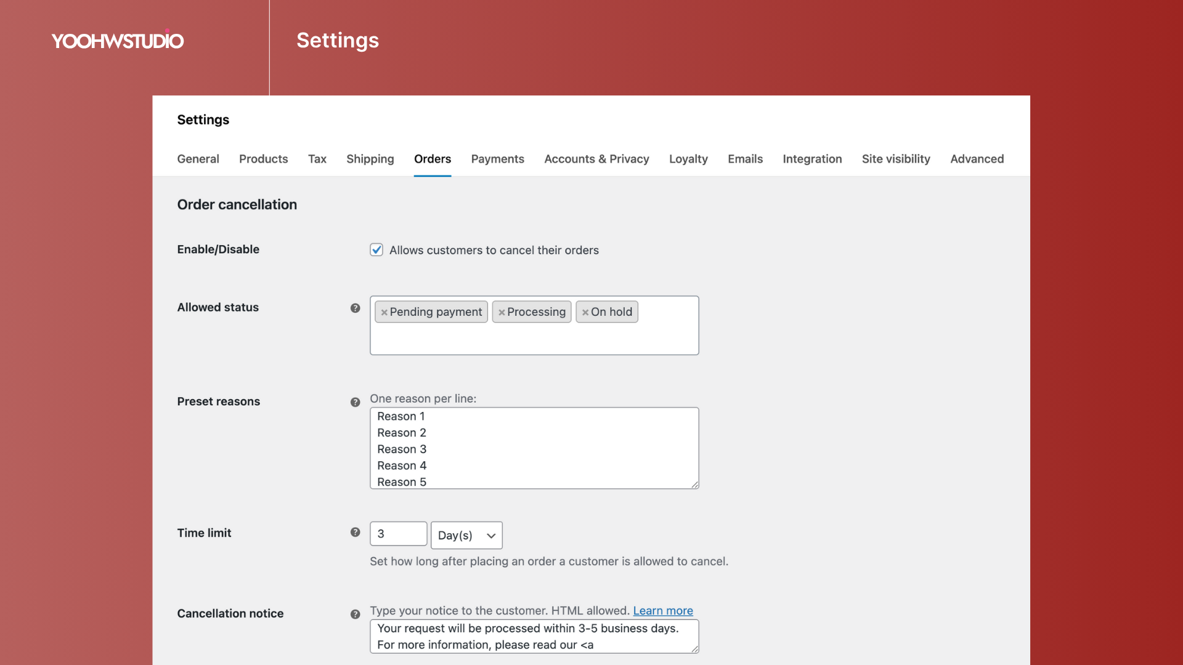This screenshot has width=1183, height=665.
Task: Remove the On hold status tag
Action: 585,312
